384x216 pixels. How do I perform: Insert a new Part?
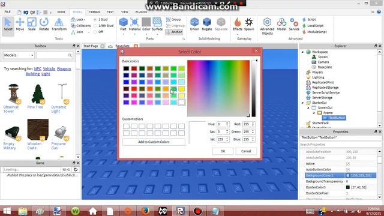pos(123,24)
